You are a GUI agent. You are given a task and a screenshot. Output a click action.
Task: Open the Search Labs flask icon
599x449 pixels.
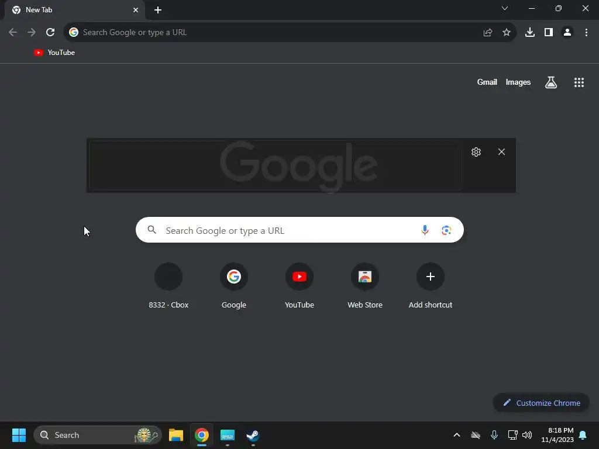click(551, 82)
